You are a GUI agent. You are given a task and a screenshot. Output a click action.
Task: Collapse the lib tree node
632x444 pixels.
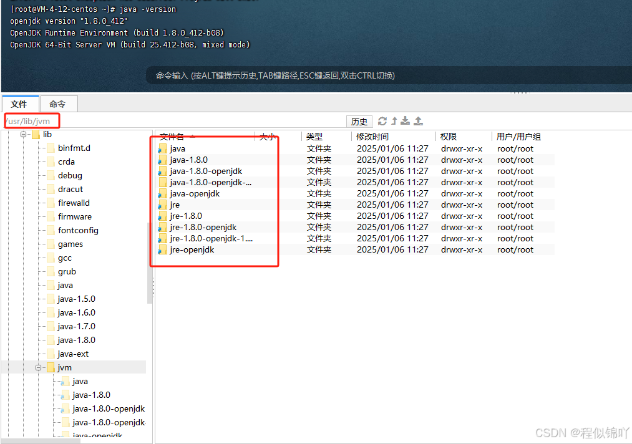click(23, 134)
